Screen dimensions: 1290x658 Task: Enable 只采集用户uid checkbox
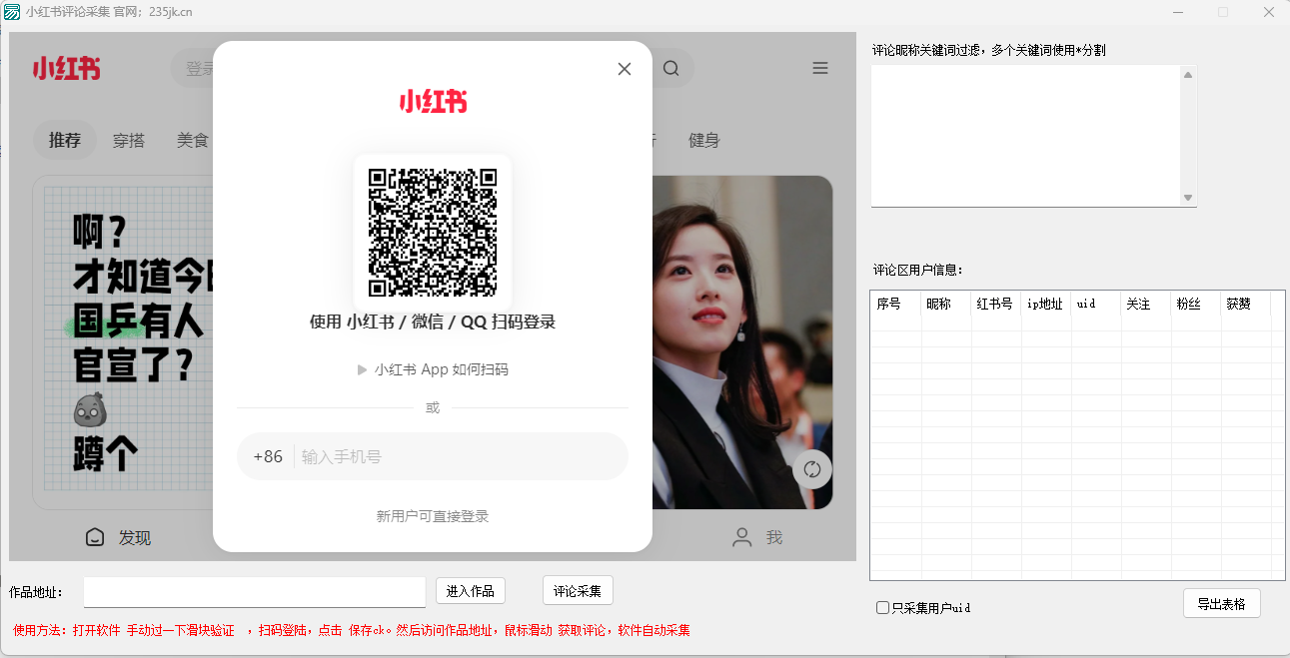click(x=882, y=608)
